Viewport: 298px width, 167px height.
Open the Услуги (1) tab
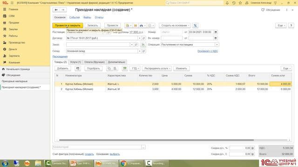[75, 62]
